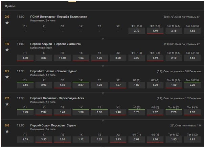The width and height of the screenshot is (205, 148).
Task: Select odds 2.72 for Ф1 (-2.5)
Action: click(x=137, y=31)
